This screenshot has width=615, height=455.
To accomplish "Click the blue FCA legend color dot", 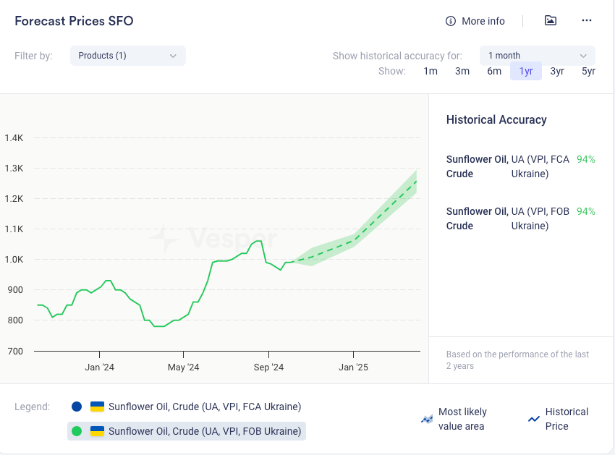I will click(x=77, y=407).
